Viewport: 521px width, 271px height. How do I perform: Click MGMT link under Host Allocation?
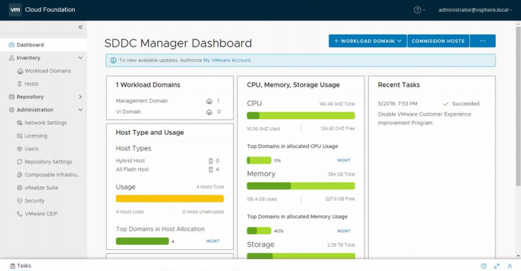[212, 241]
